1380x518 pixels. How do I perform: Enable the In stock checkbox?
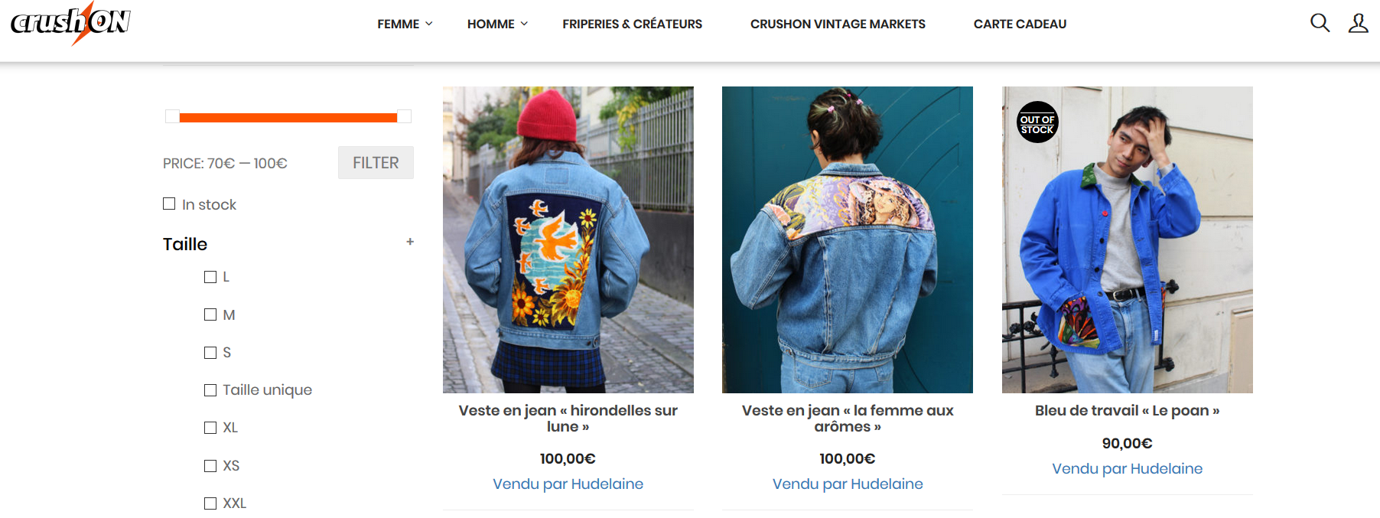pyautogui.click(x=169, y=204)
